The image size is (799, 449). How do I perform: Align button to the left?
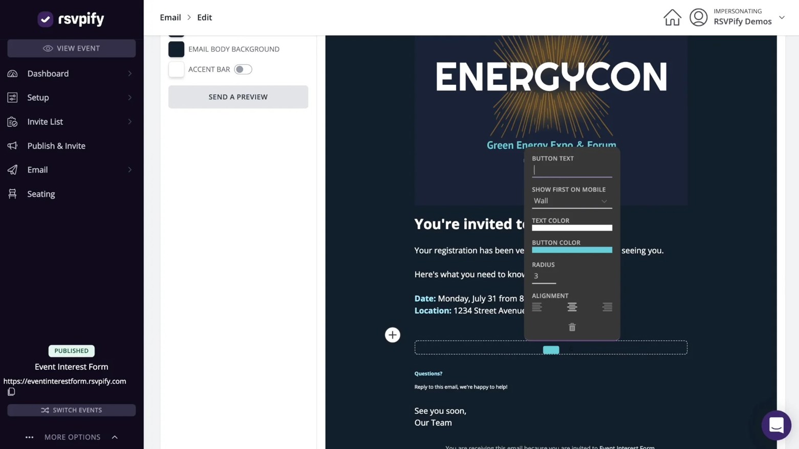tap(536, 307)
